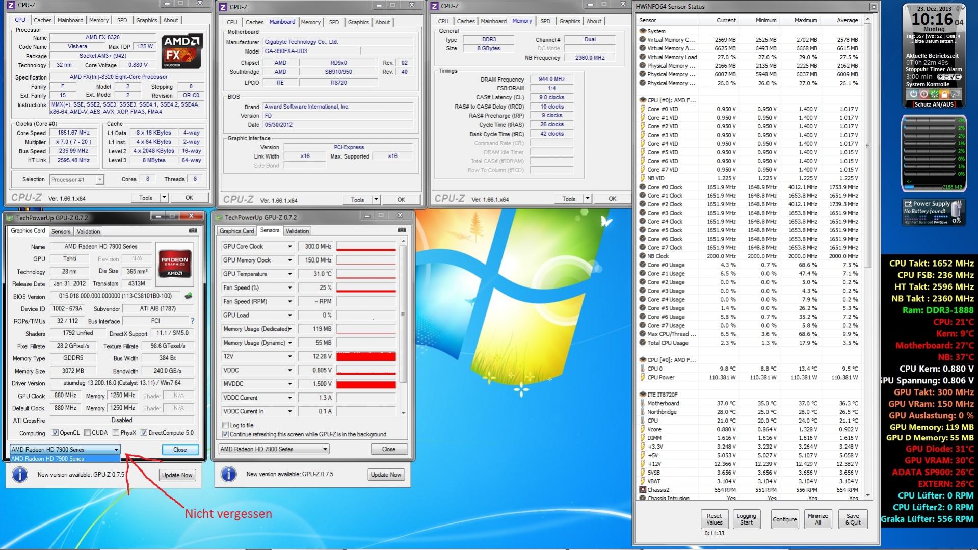978x550 pixels.
Task: Uncheck Continue refreshing while GPU-Z is in background
Action: pos(225,434)
